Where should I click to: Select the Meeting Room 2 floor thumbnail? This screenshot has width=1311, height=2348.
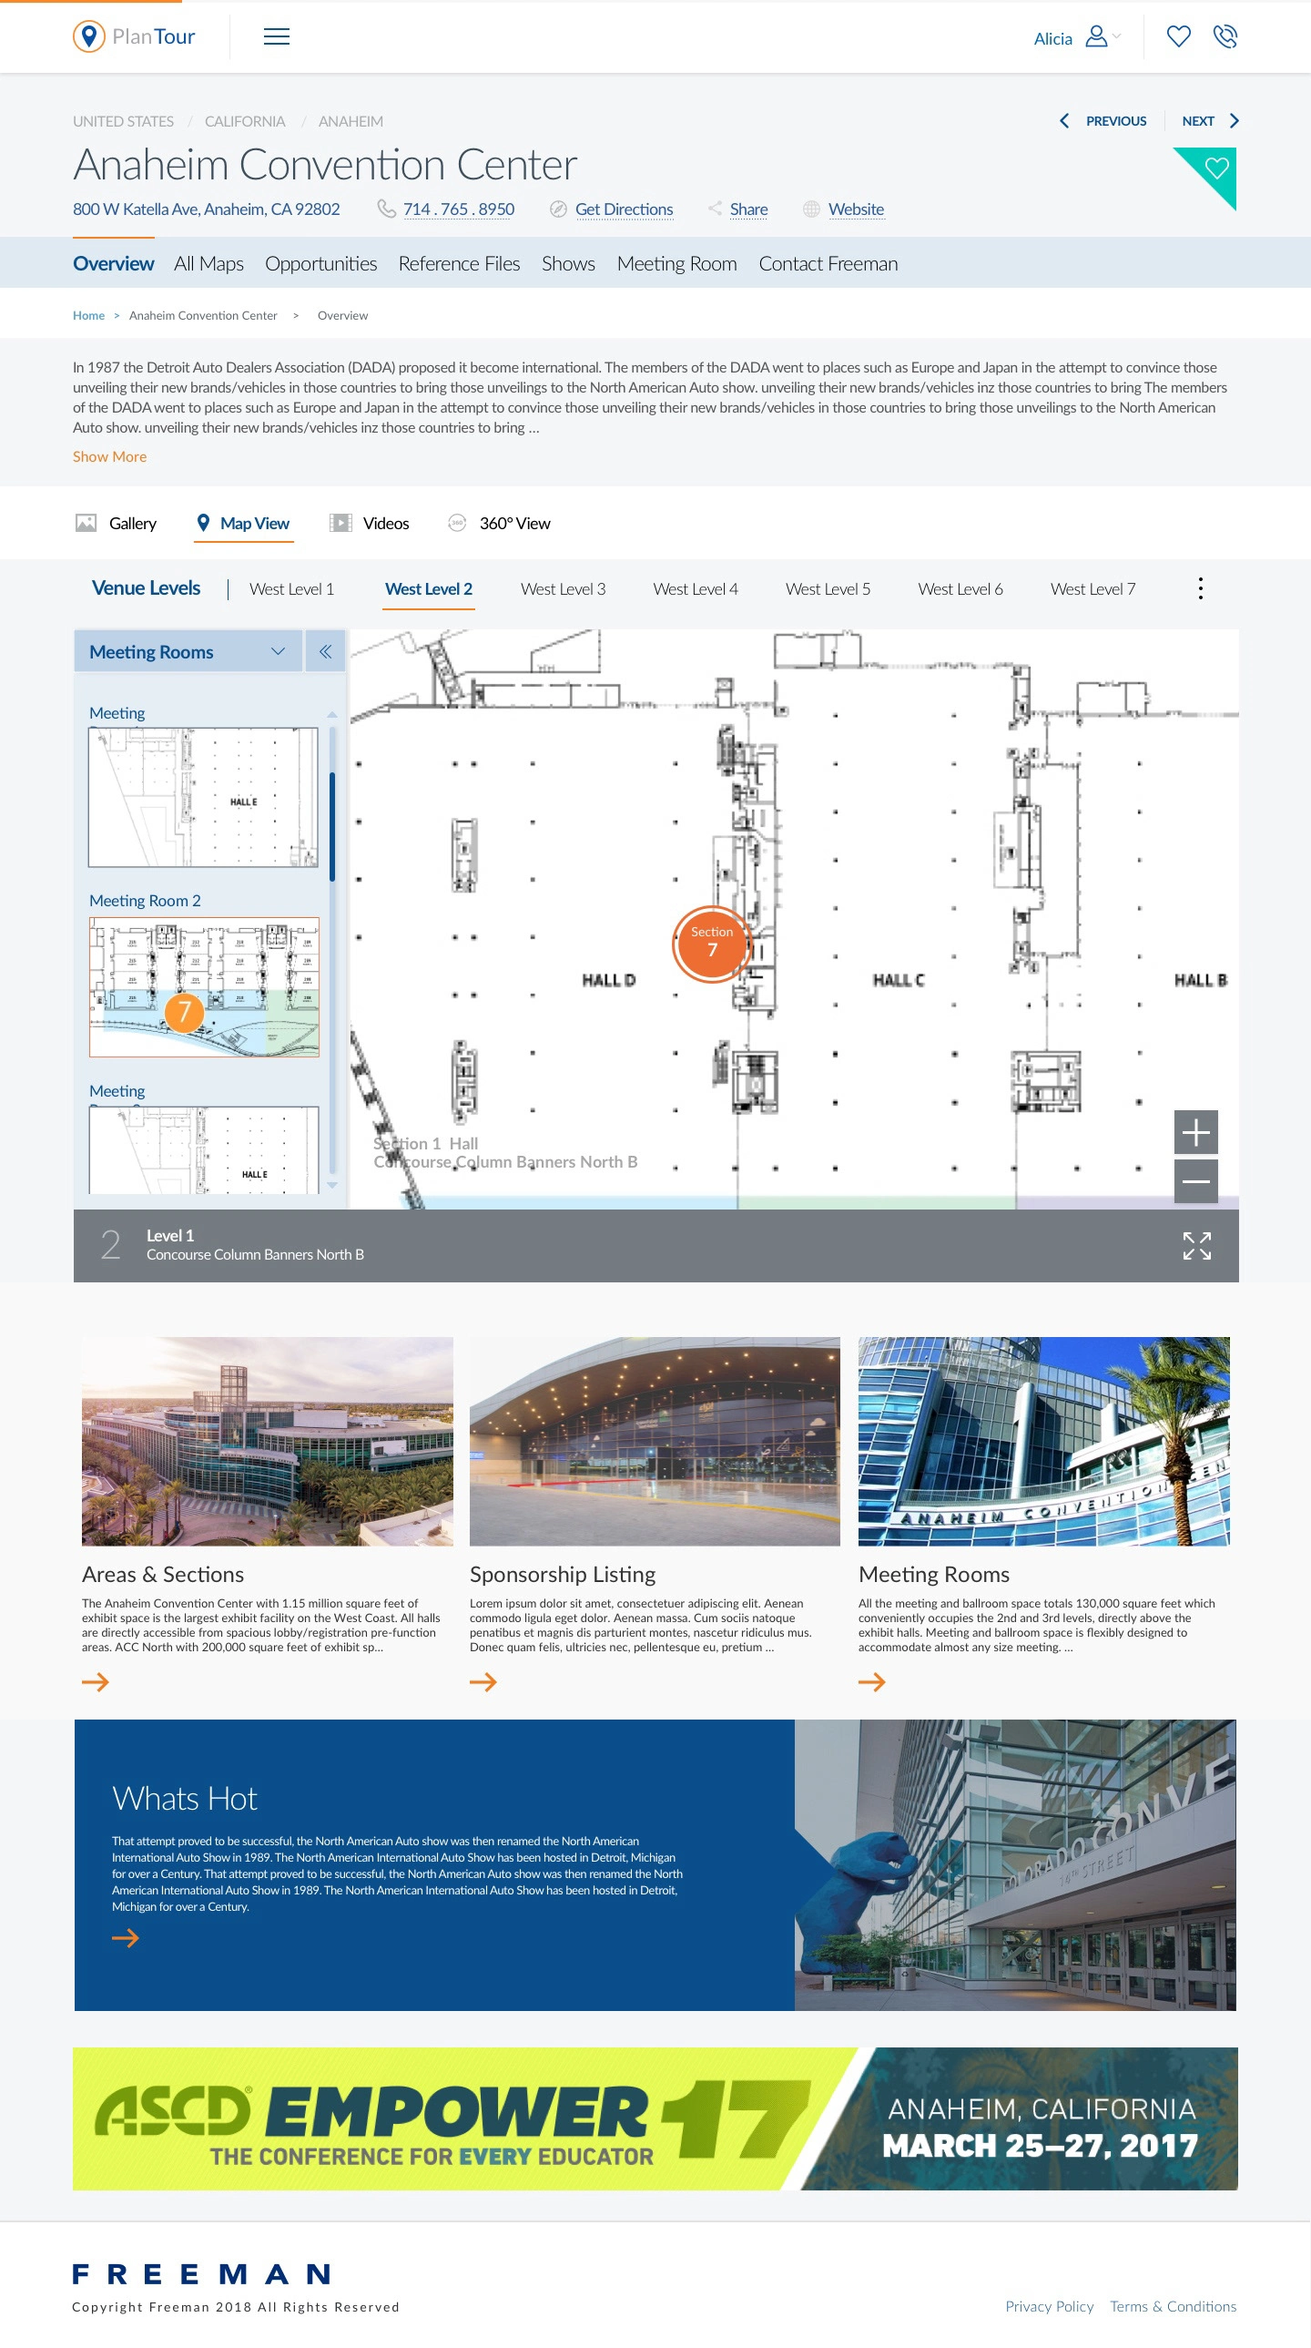(204, 987)
